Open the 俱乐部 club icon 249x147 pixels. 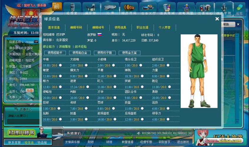point(91,8)
